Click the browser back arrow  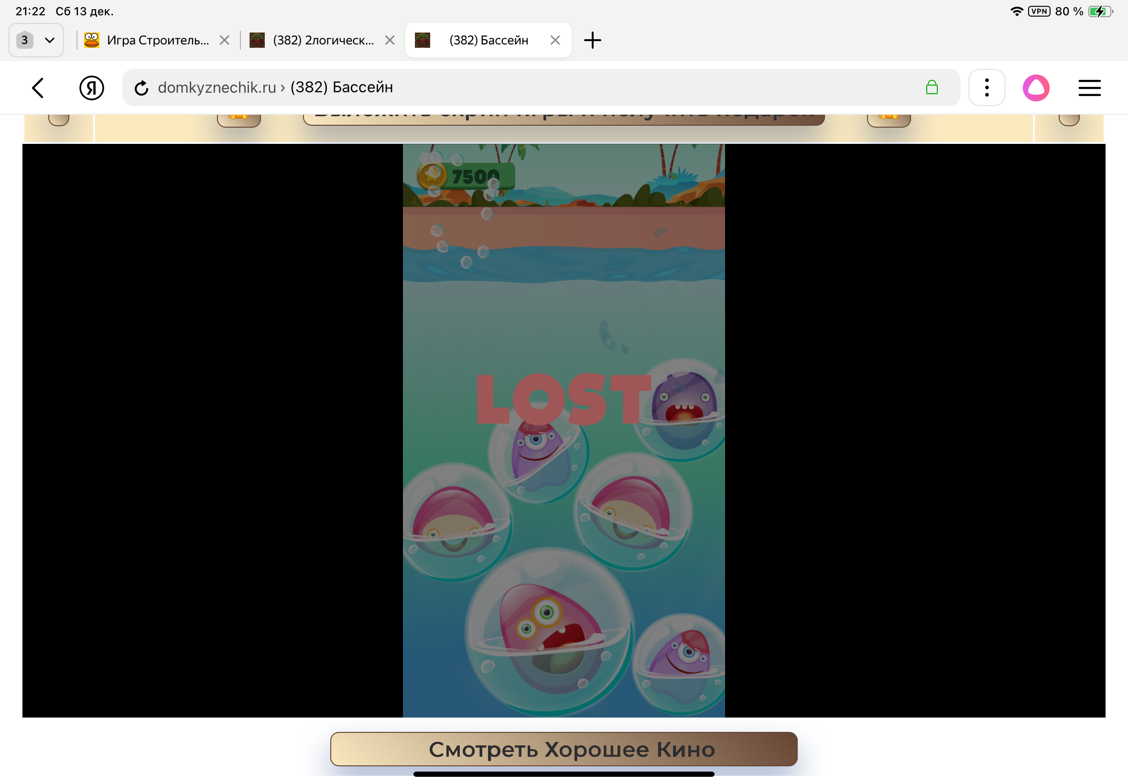point(38,88)
